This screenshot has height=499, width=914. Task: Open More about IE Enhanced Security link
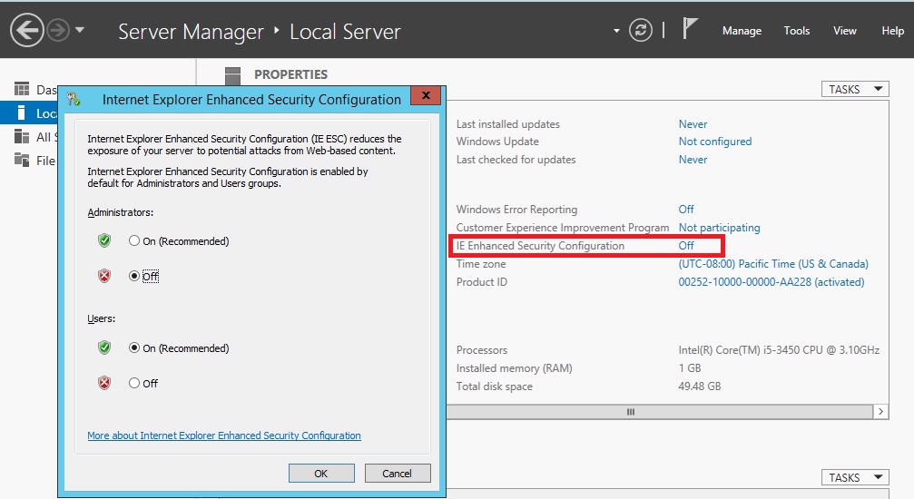click(x=223, y=435)
